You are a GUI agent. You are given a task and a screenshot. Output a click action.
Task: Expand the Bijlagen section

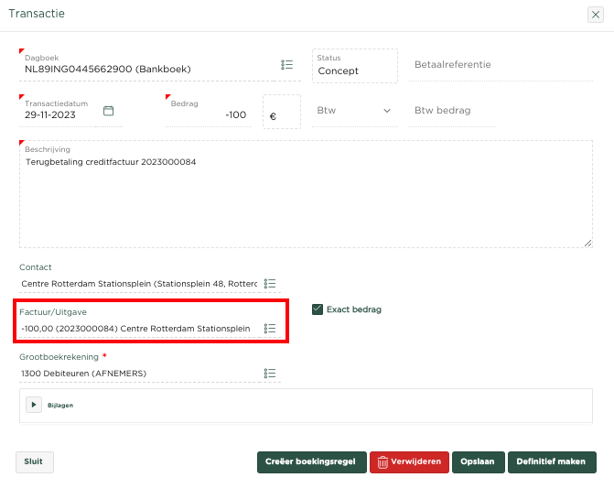(x=34, y=404)
